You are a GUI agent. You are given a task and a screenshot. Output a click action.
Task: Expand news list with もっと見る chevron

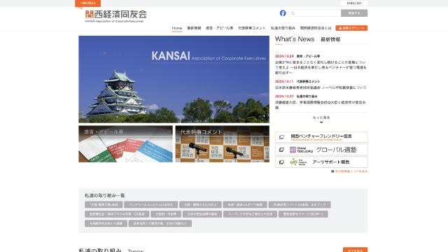tap(321, 120)
